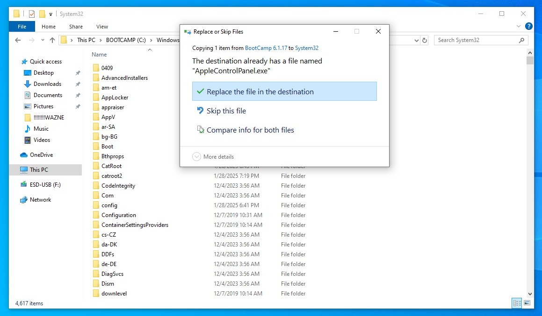
Task: Click the scroll up arrow in file list
Action: [x=530, y=53]
